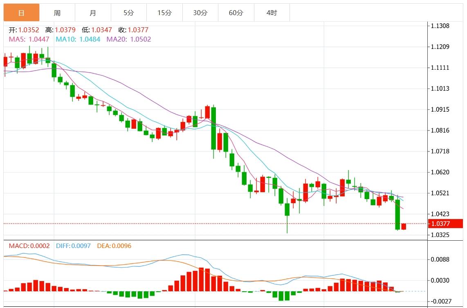Switch to the 周 (weekly) tab

[x=57, y=13]
